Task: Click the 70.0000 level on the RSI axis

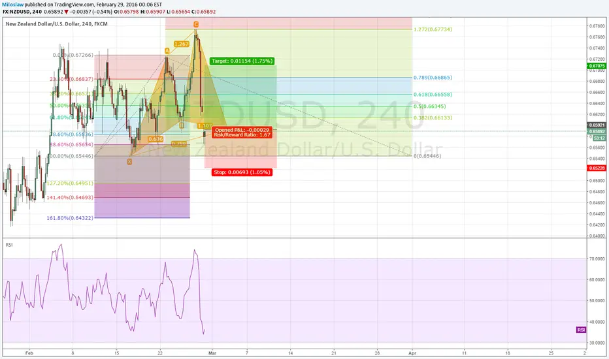Action: click(x=597, y=258)
